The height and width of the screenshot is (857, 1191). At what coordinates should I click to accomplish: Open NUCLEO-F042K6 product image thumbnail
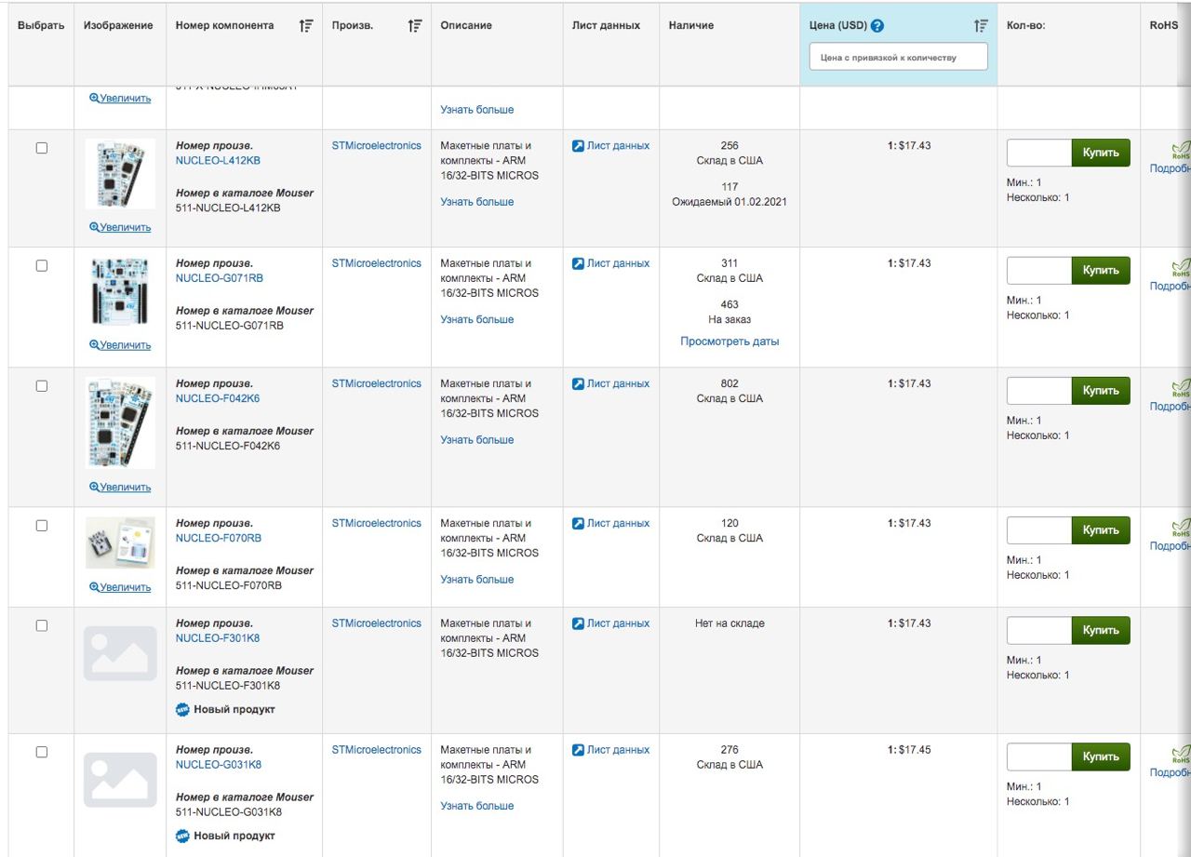point(120,422)
